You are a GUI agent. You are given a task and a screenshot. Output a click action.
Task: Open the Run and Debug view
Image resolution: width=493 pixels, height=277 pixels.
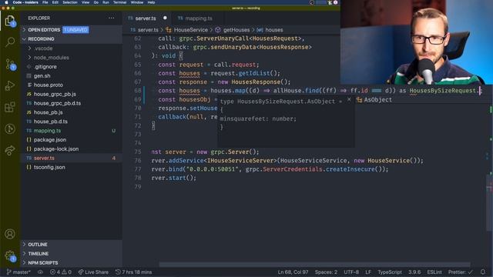point(10,85)
